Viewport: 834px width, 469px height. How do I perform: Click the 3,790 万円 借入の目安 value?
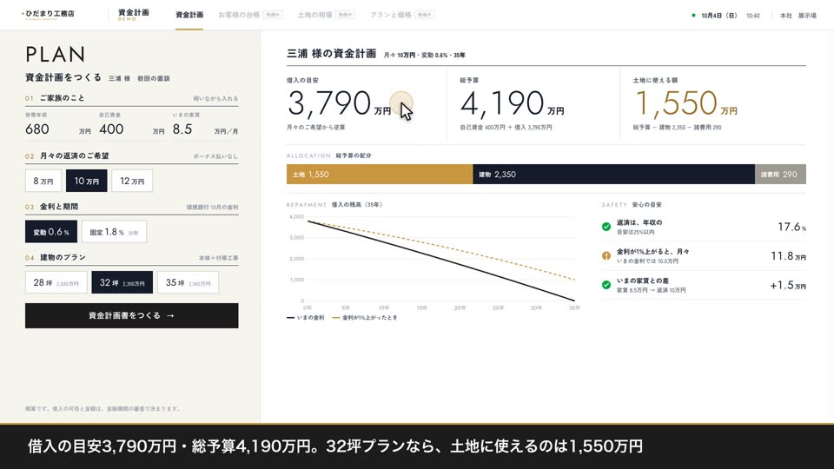pos(340,103)
